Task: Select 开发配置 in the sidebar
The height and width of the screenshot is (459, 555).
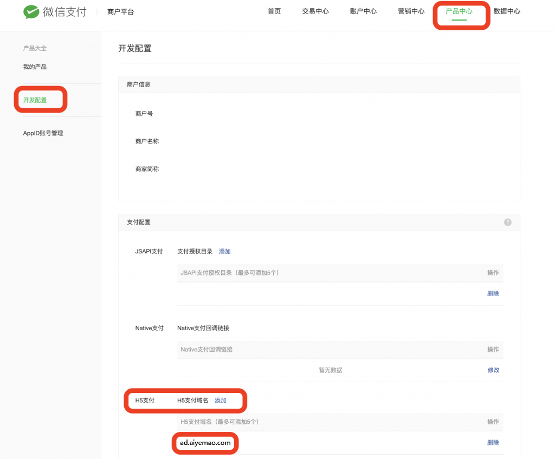Action: coord(35,100)
